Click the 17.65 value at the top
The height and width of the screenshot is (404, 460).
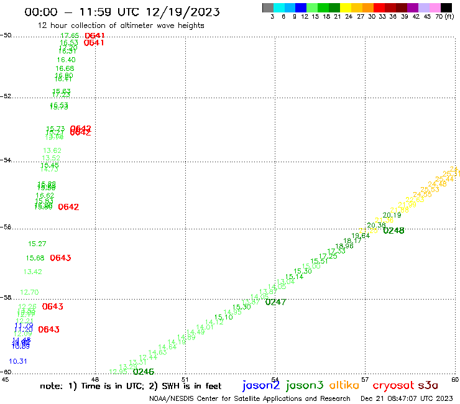coord(70,35)
